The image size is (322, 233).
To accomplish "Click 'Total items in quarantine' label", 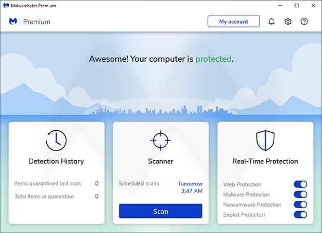I will click(44, 197).
